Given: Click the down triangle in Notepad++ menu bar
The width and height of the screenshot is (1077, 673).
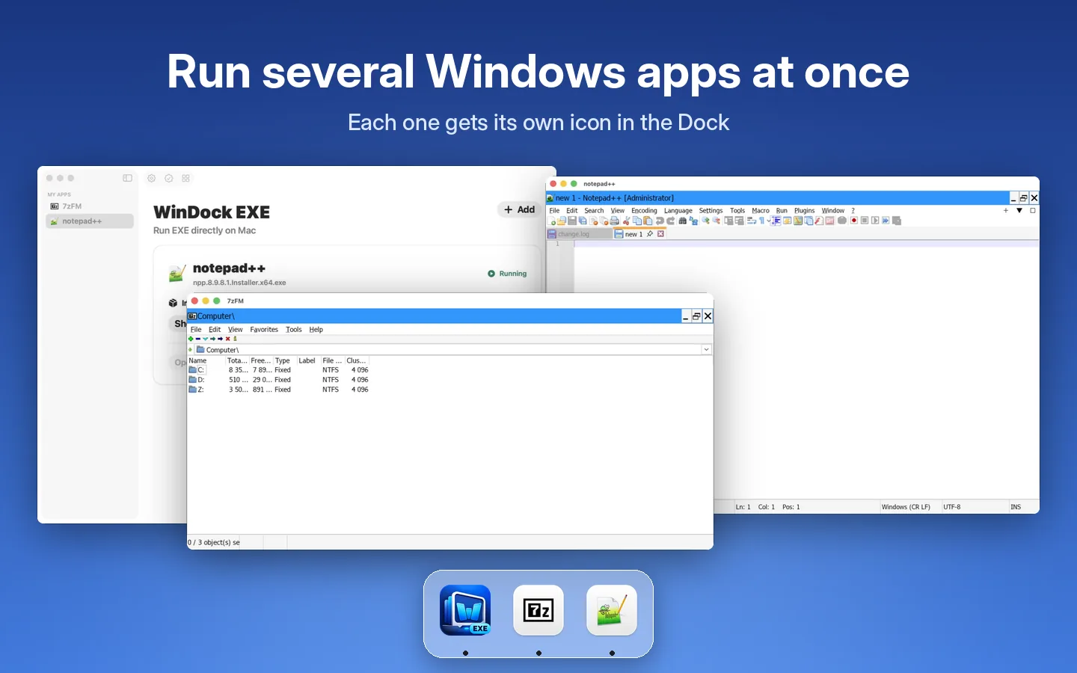Looking at the screenshot, I should (1019, 211).
